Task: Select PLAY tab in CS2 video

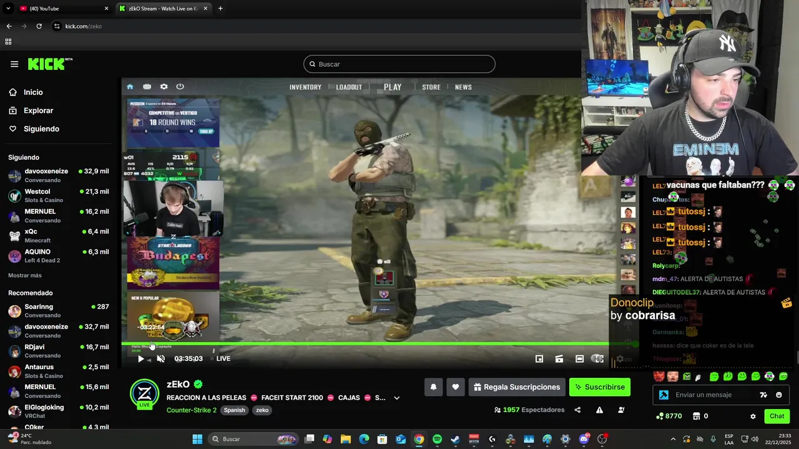Action: point(393,87)
